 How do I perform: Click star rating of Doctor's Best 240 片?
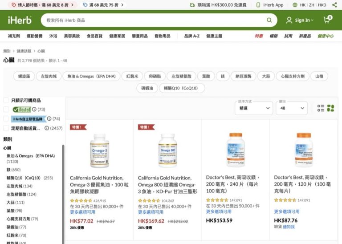coord(217,200)
